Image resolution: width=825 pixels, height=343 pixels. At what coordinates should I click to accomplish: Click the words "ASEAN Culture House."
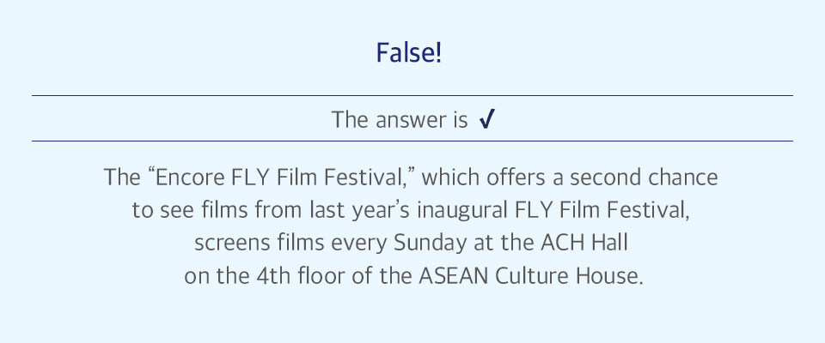(x=531, y=276)
